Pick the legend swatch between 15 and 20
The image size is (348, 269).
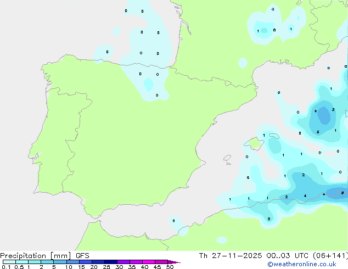(x=86, y=262)
